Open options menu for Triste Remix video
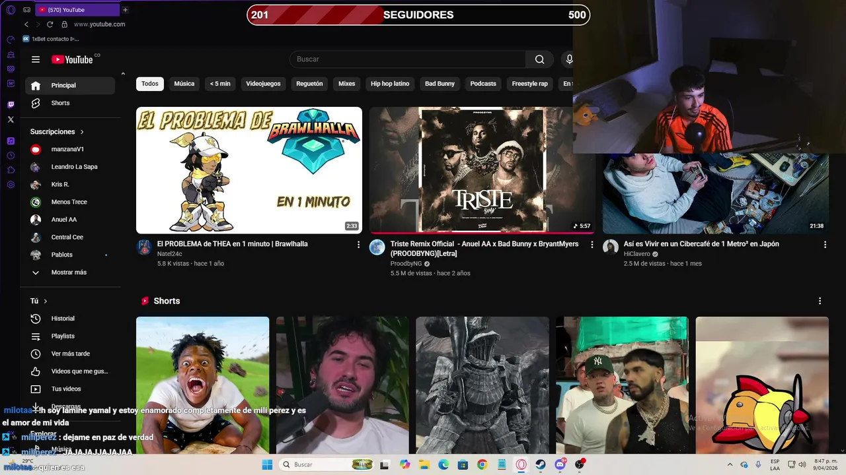Viewport: 846px width, 475px height. pyautogui.click(x=592, y=245)
